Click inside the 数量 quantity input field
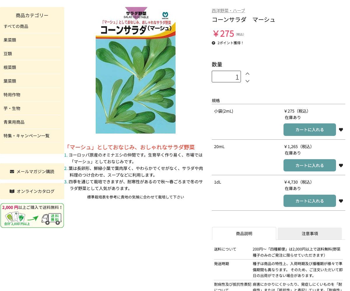 coord(226,77)
